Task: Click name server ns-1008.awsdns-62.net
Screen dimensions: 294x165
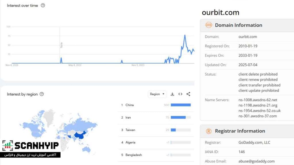Action: [258, 100]
